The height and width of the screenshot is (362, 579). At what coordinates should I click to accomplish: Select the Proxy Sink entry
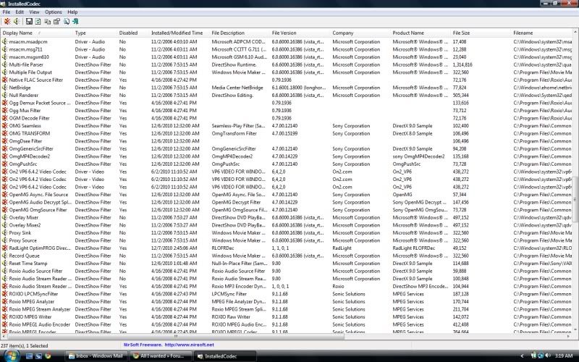coord(287,232)
